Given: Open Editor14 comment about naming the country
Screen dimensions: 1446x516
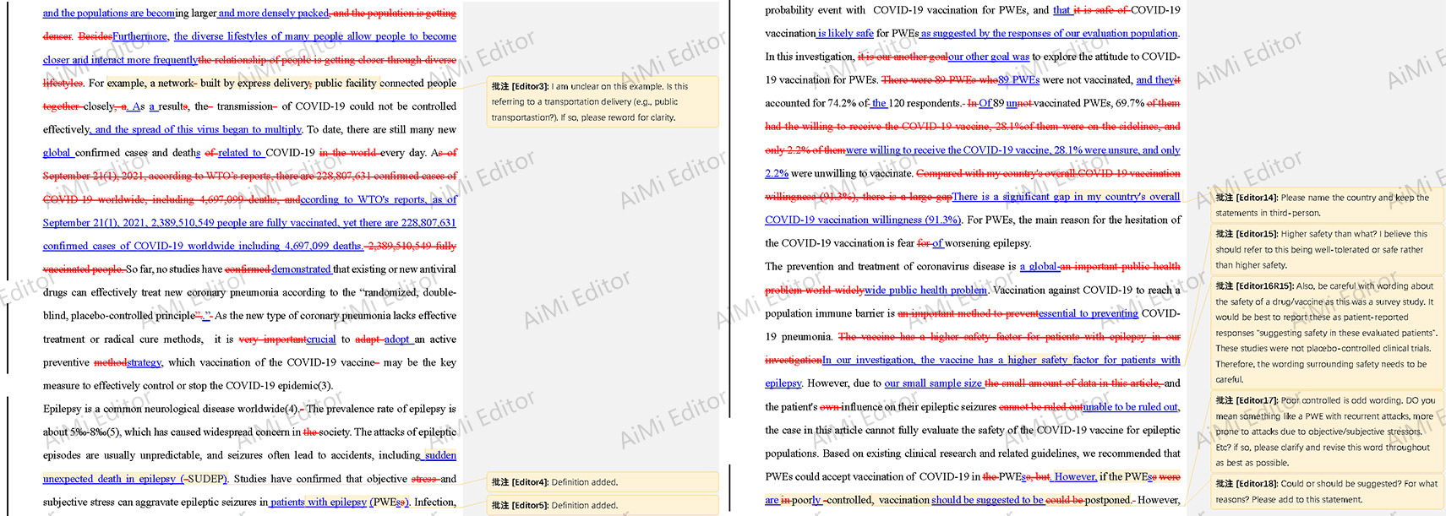Looking at the screenshot, I should click(x=1324, y=205).
